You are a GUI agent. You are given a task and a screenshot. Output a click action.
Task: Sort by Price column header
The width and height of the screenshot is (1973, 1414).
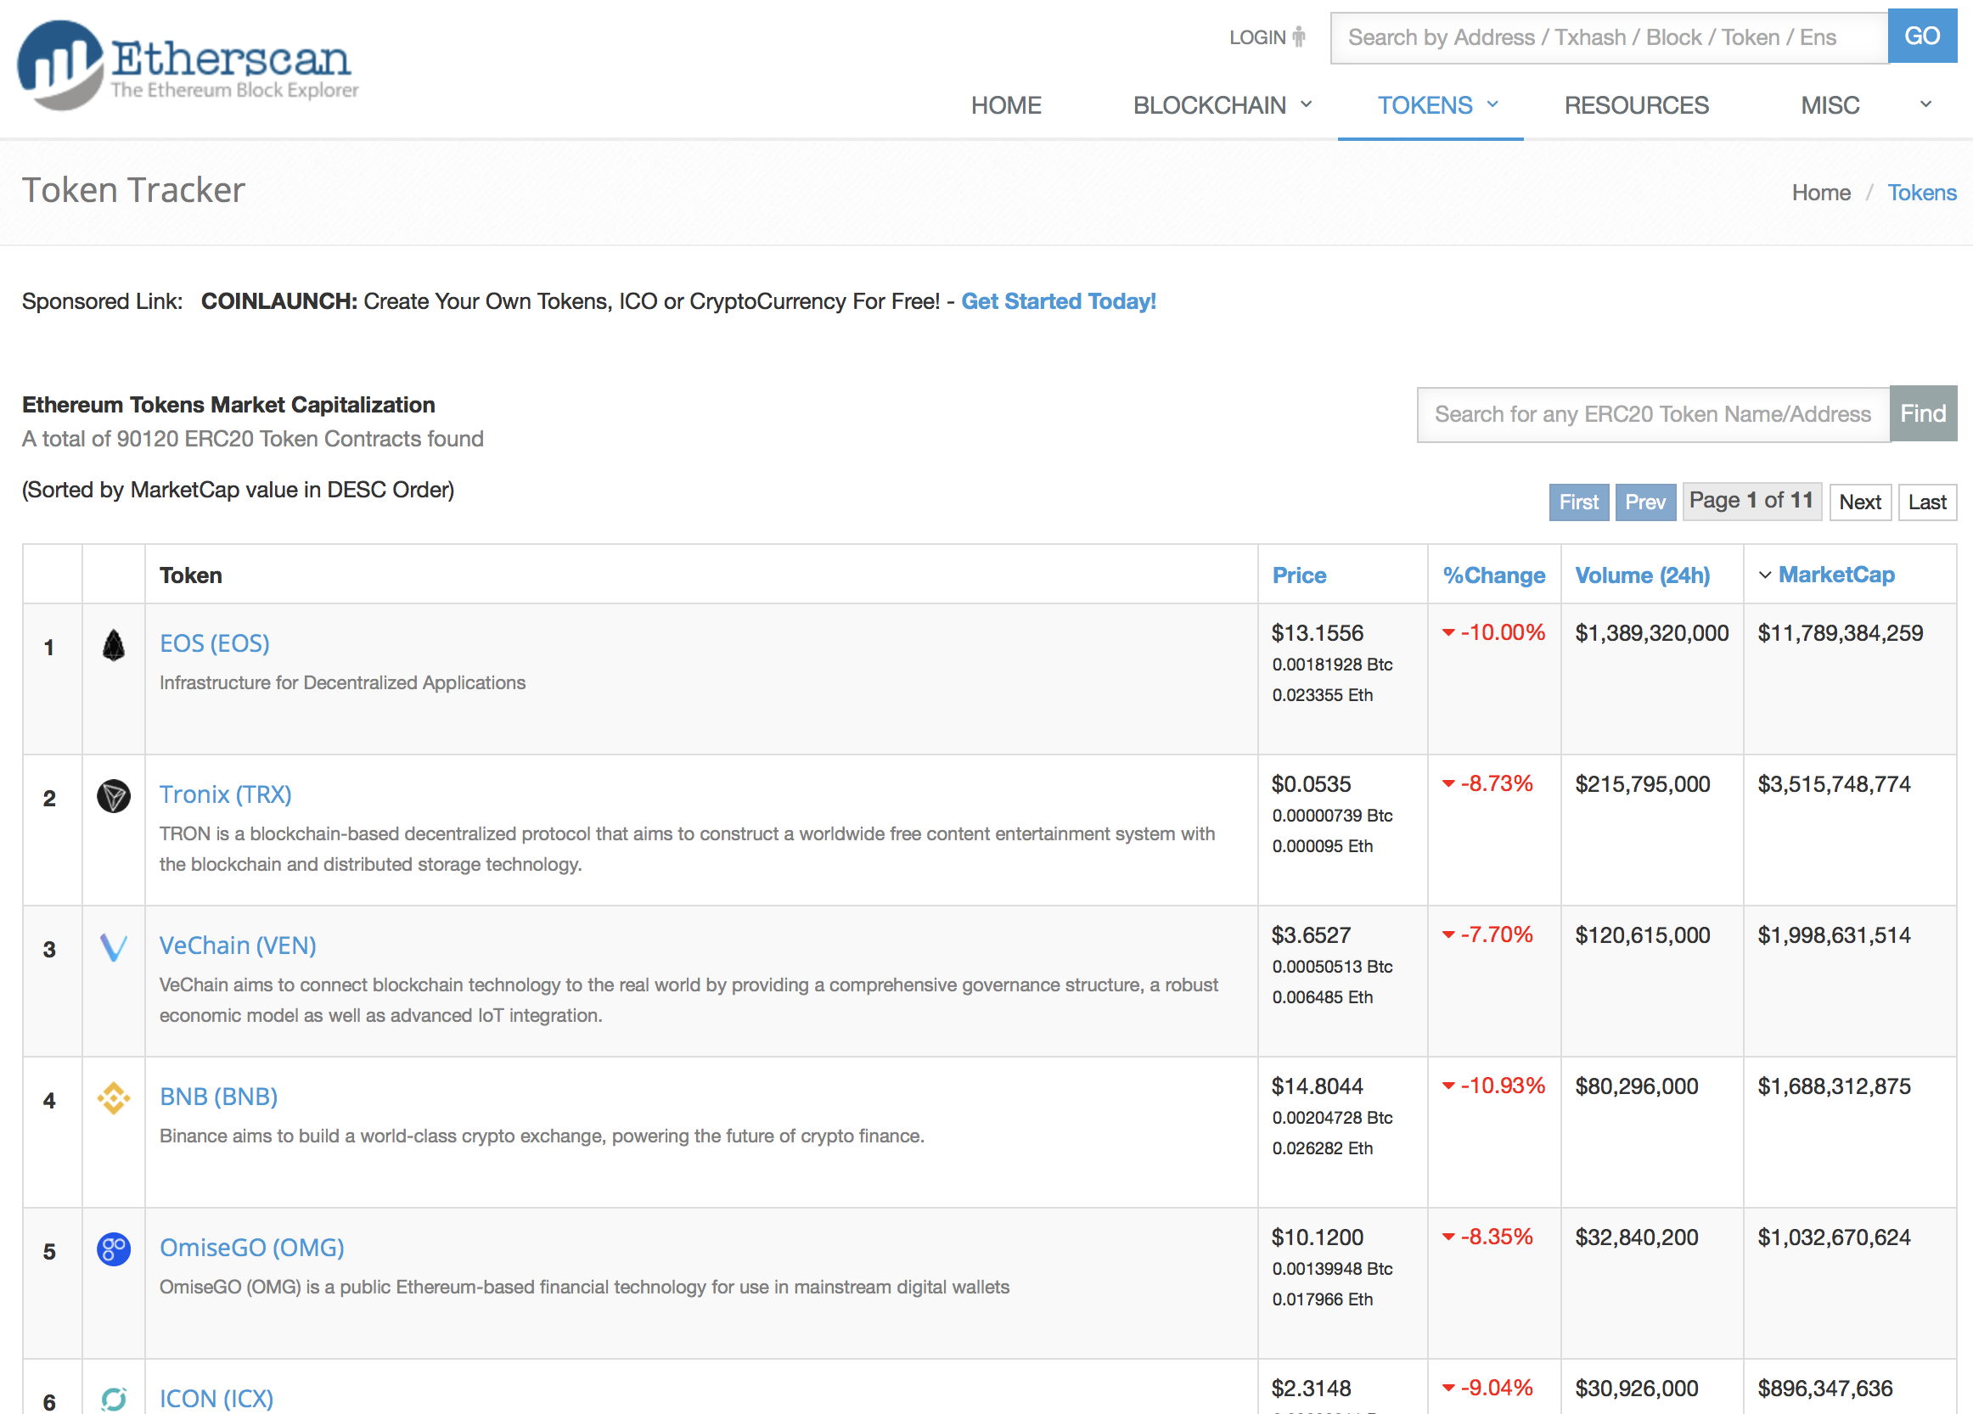[x=1299, y=575]
